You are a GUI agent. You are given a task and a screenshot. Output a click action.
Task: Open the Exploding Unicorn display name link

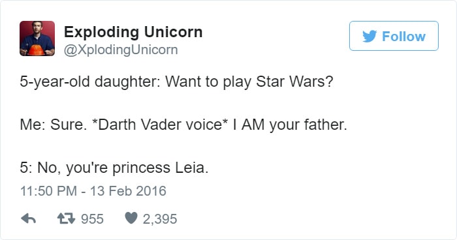click(133, 32)
